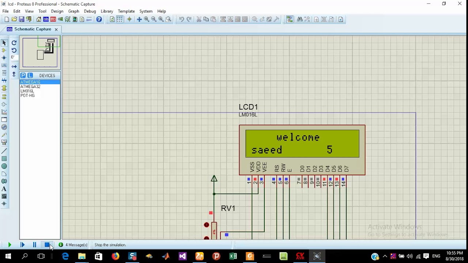The image size is (468, 263).
Task: Zoom to view the entire sheet
Action: (161, 19)
